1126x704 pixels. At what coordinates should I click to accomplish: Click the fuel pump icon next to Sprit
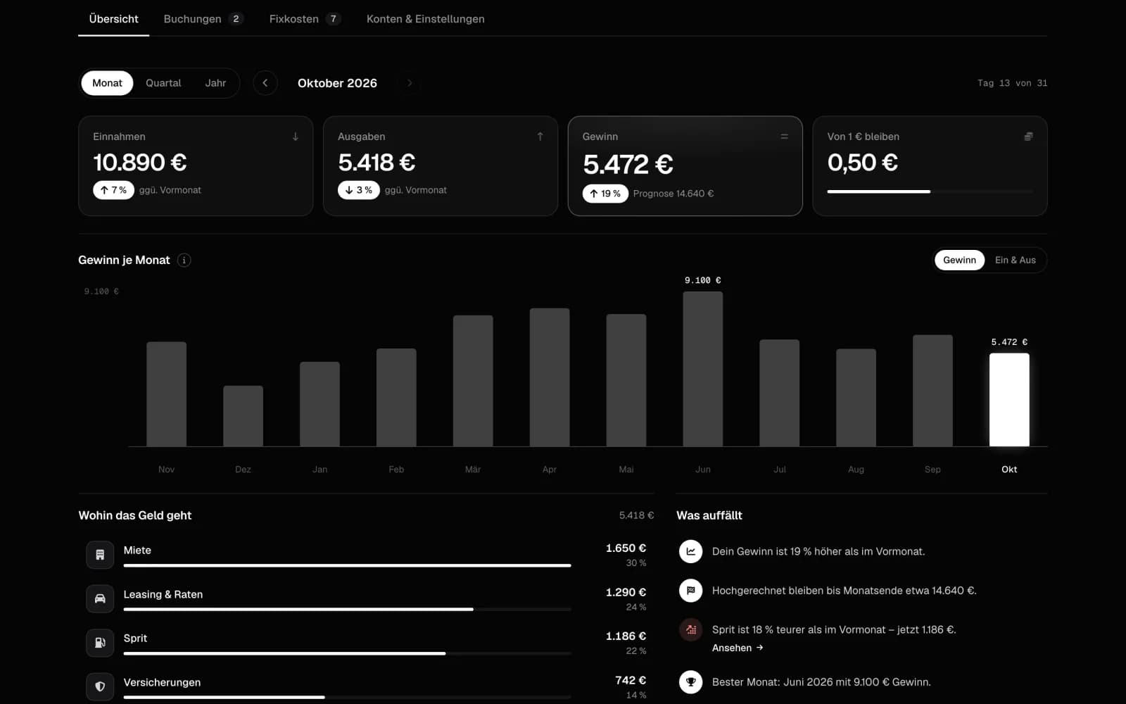click(100, 643)
